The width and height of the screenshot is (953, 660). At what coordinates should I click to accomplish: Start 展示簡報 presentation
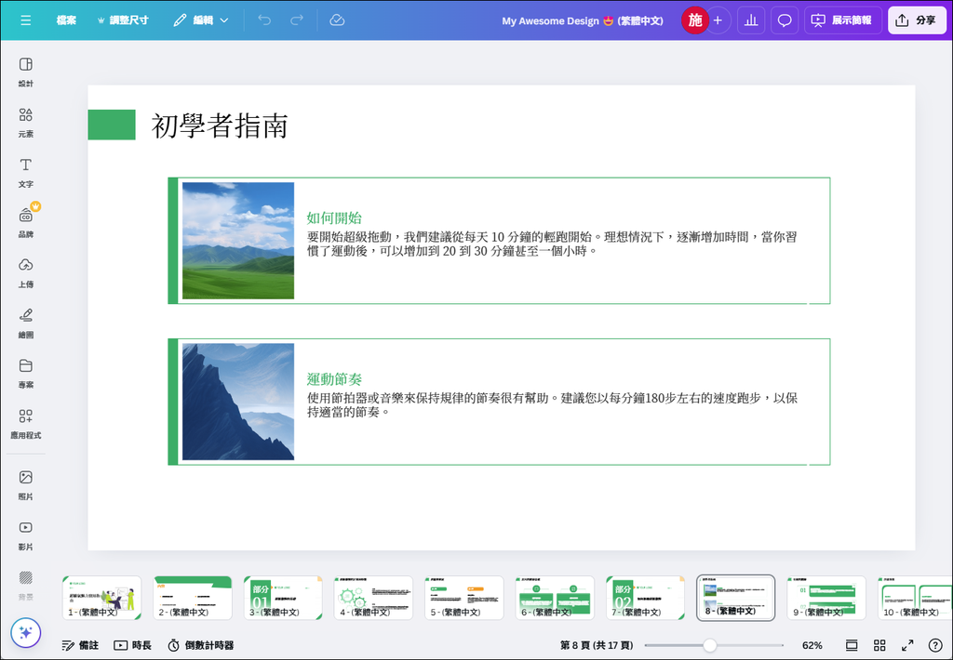coord(842,20)
